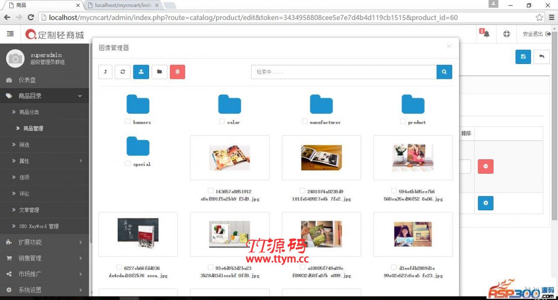Refresh the image manager list
Screen dimensions: 558x300
[122, 72]
